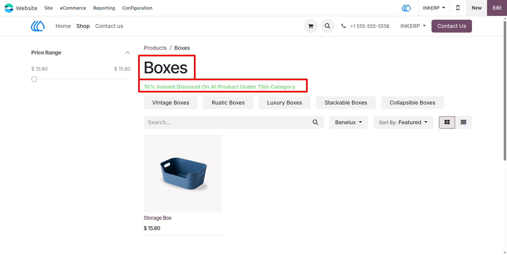Viewport: 507px width, 255px height.
Task: Open the Storage Box product image
Action: click(183, 173)
